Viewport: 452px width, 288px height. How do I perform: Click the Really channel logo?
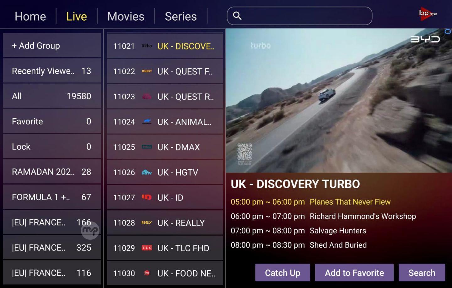[147, 223]
